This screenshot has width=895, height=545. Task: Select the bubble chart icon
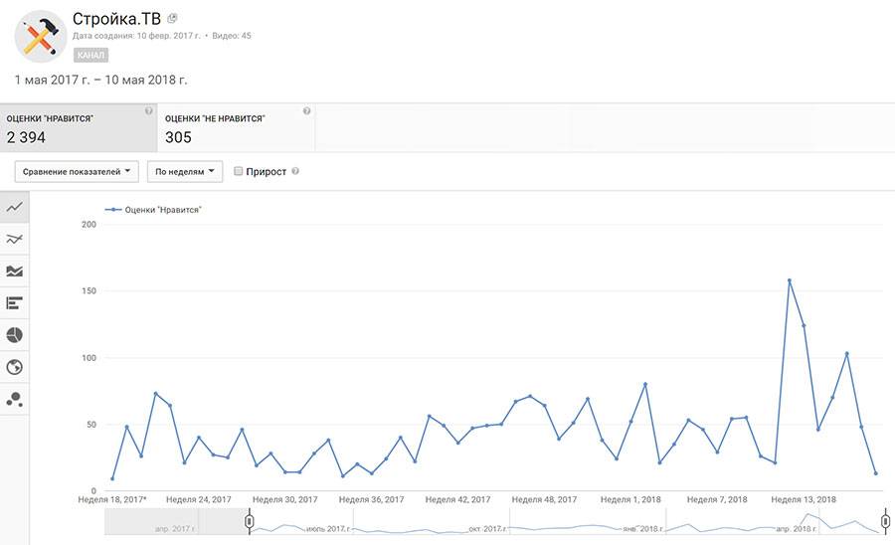click(14, 399)
